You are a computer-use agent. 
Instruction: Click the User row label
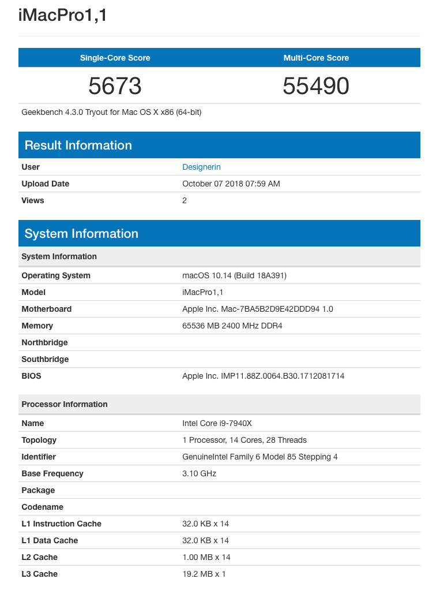coord(31,167)
